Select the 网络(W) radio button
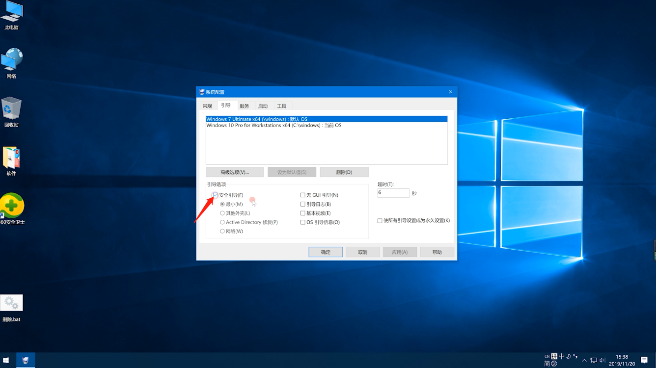 click(x=222, y=231)
